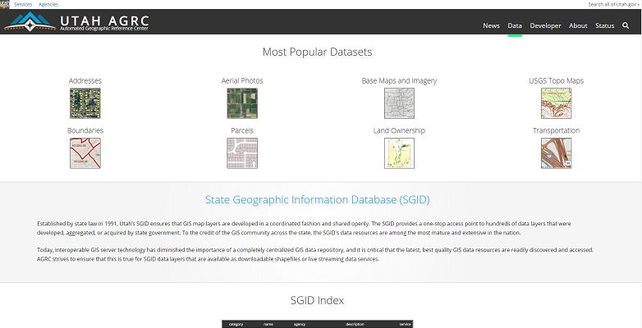Image resolution: width=642 pixels, height=328 pixels.
Task: Click the State Geographic Information Database heading
Action: pos(318,199)
